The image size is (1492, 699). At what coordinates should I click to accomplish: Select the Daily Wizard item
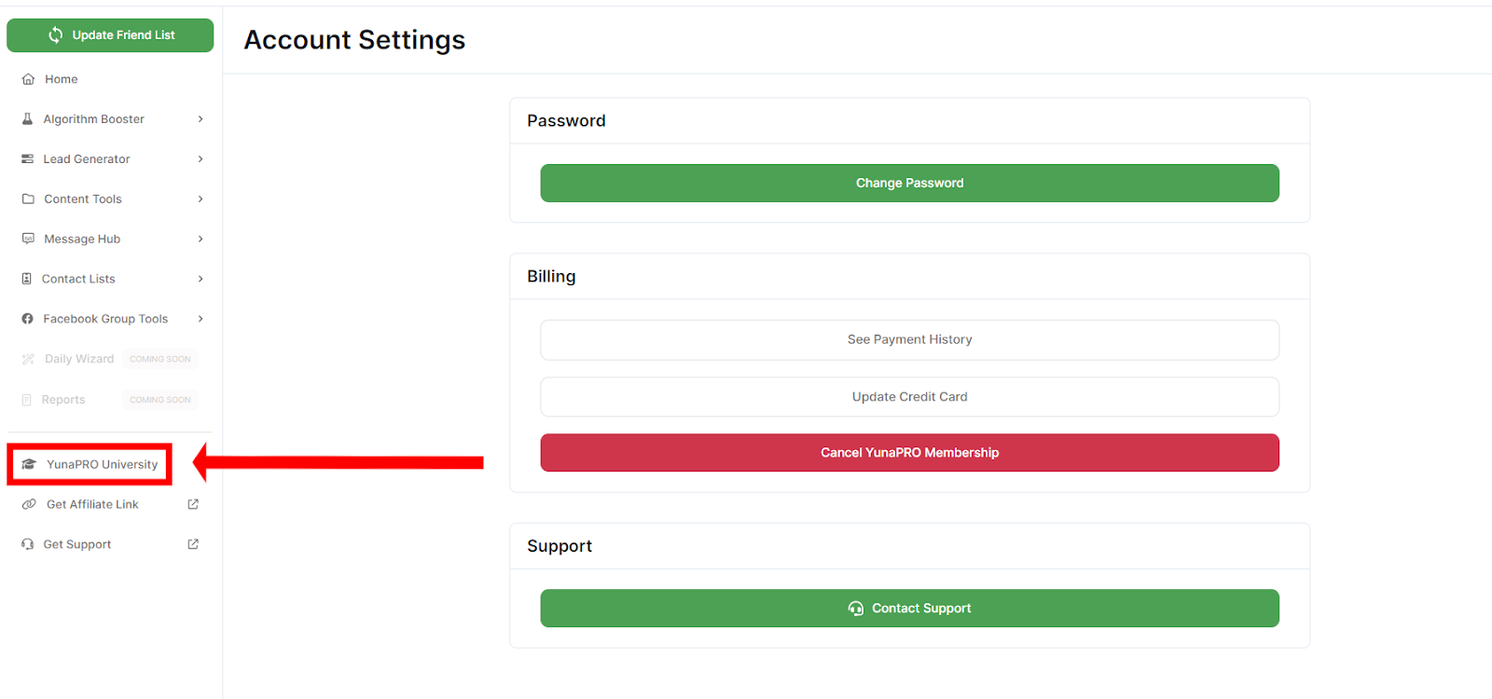[79, 359]
